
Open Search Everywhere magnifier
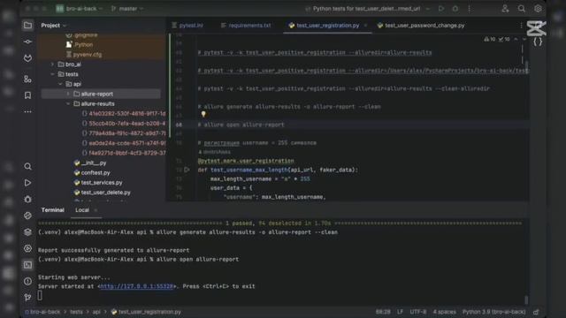coord(521,9)
